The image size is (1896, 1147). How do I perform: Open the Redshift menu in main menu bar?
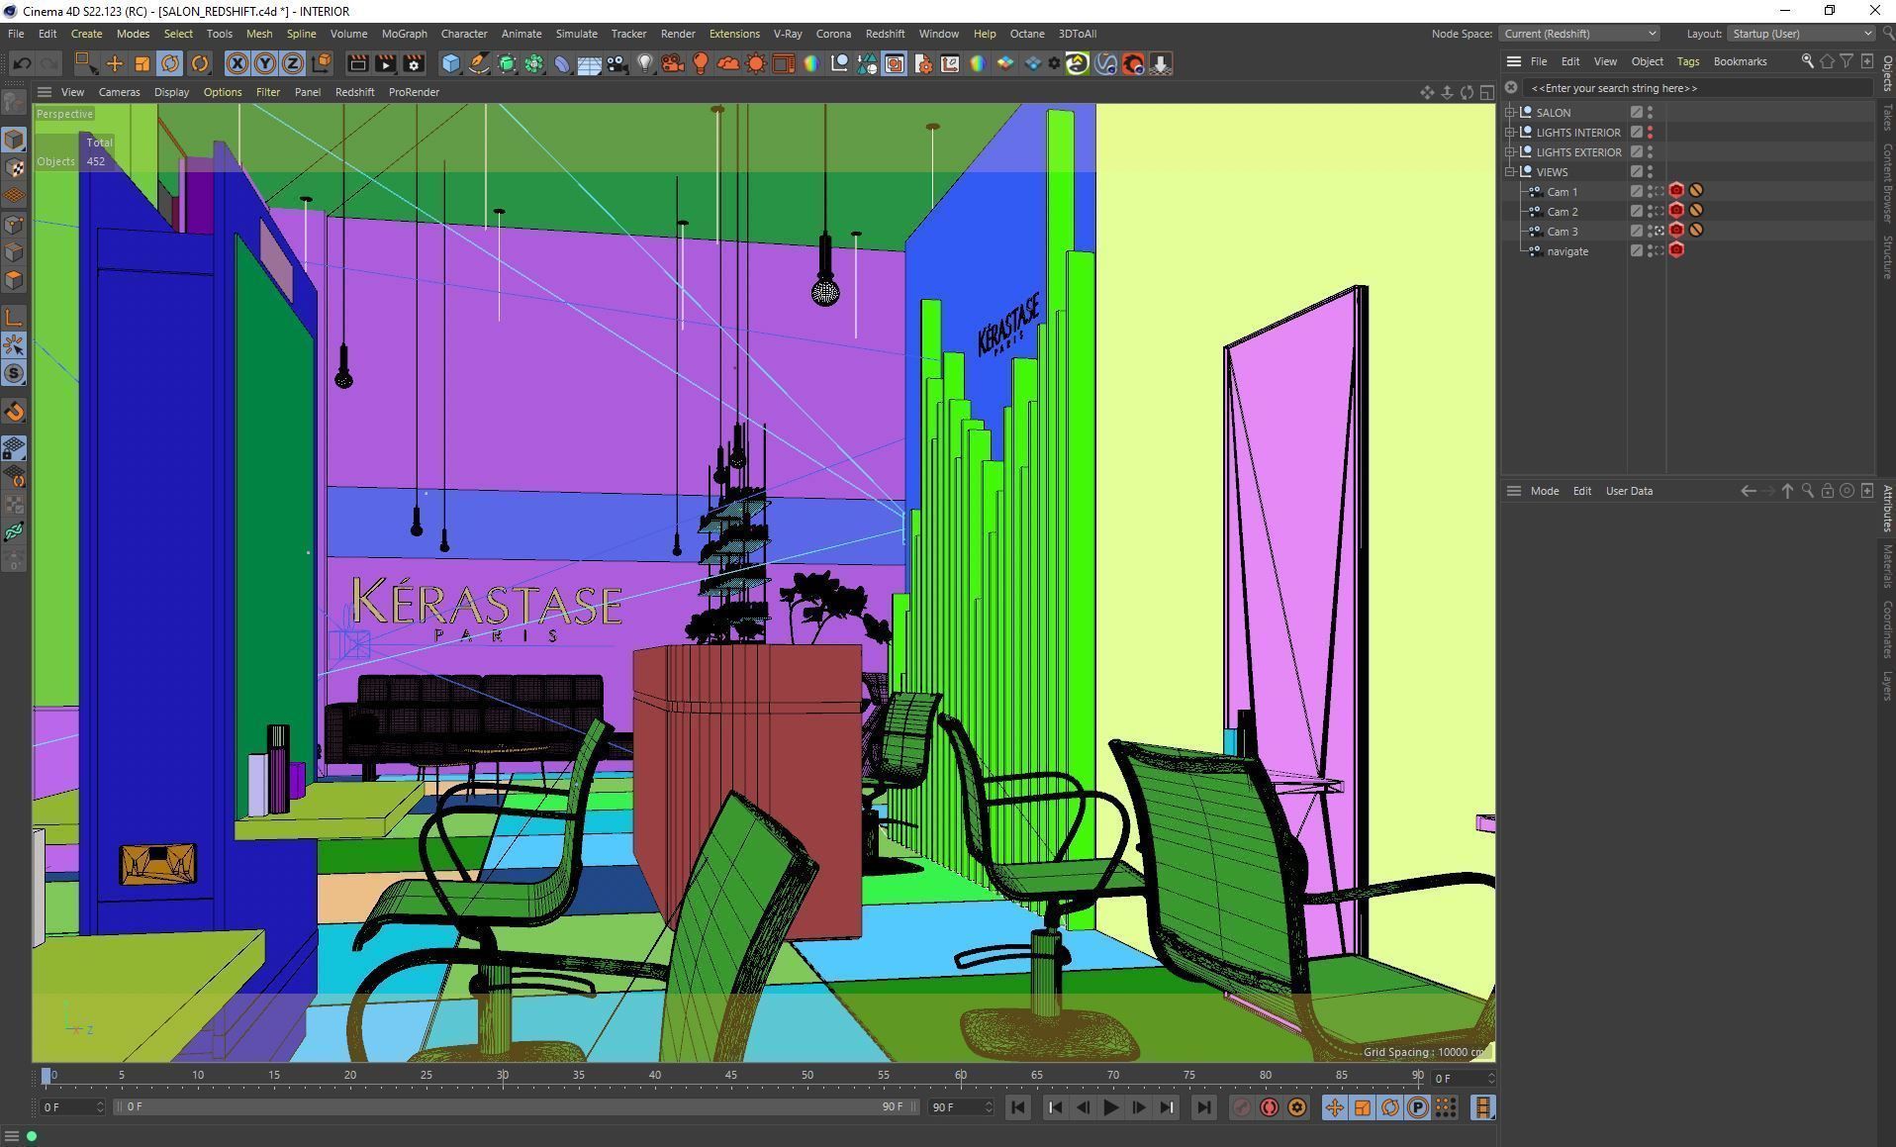[885, 34]
